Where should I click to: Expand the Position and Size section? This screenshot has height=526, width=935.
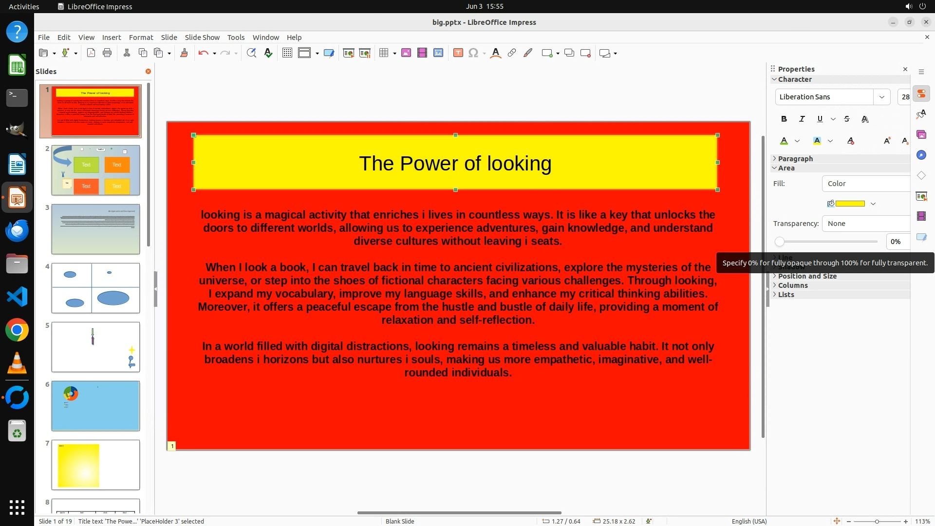click(807, 276)
